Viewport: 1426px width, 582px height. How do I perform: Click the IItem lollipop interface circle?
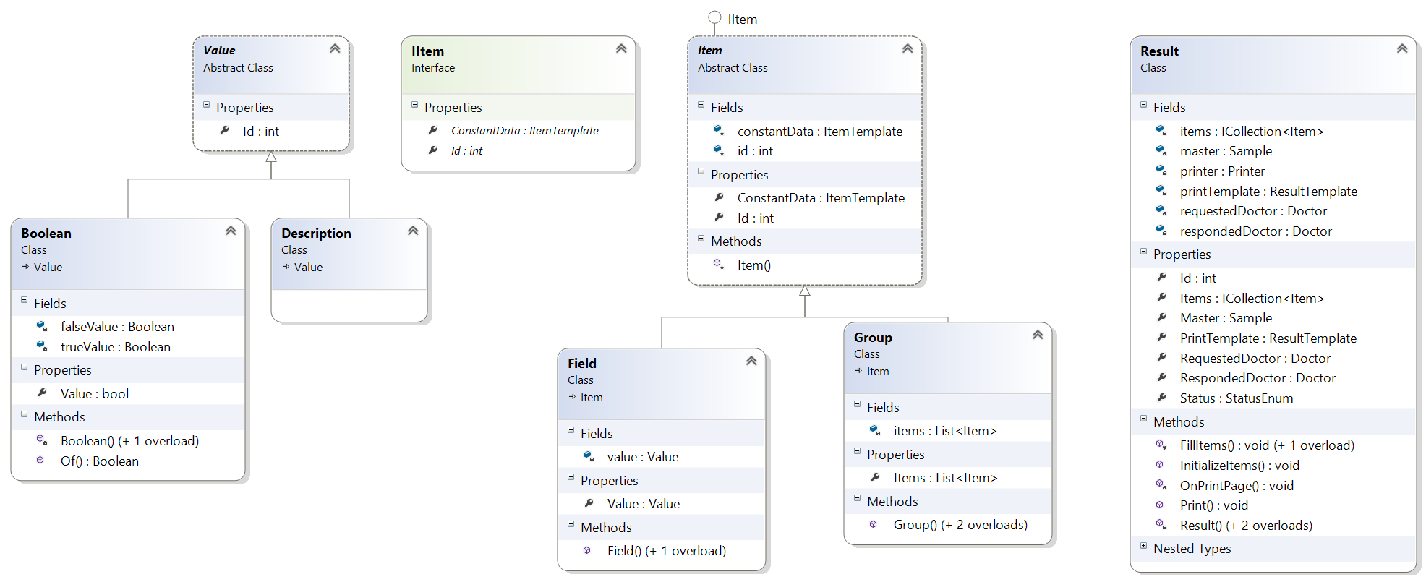pos(714,17)
